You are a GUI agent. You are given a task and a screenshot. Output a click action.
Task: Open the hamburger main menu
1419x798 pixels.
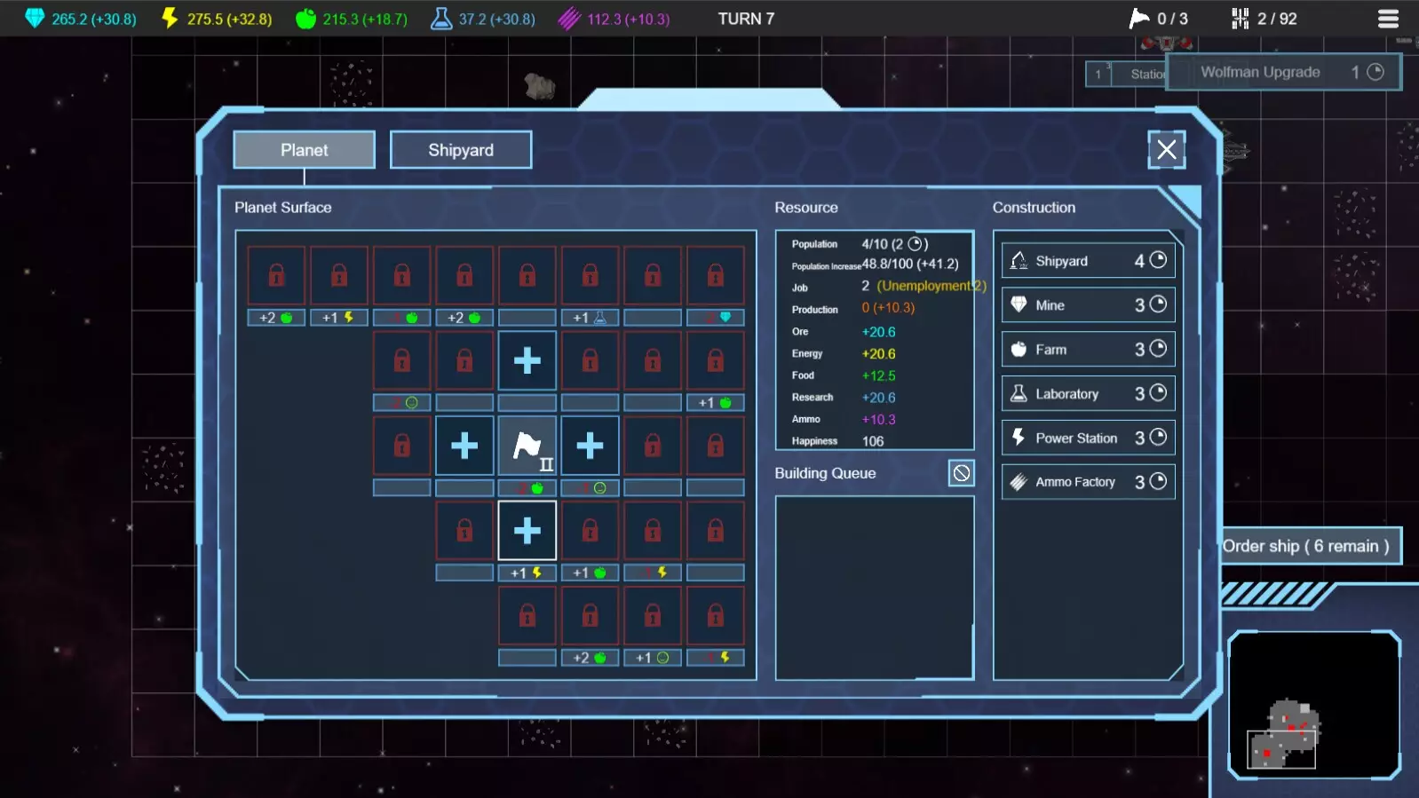coord(1388,19)
